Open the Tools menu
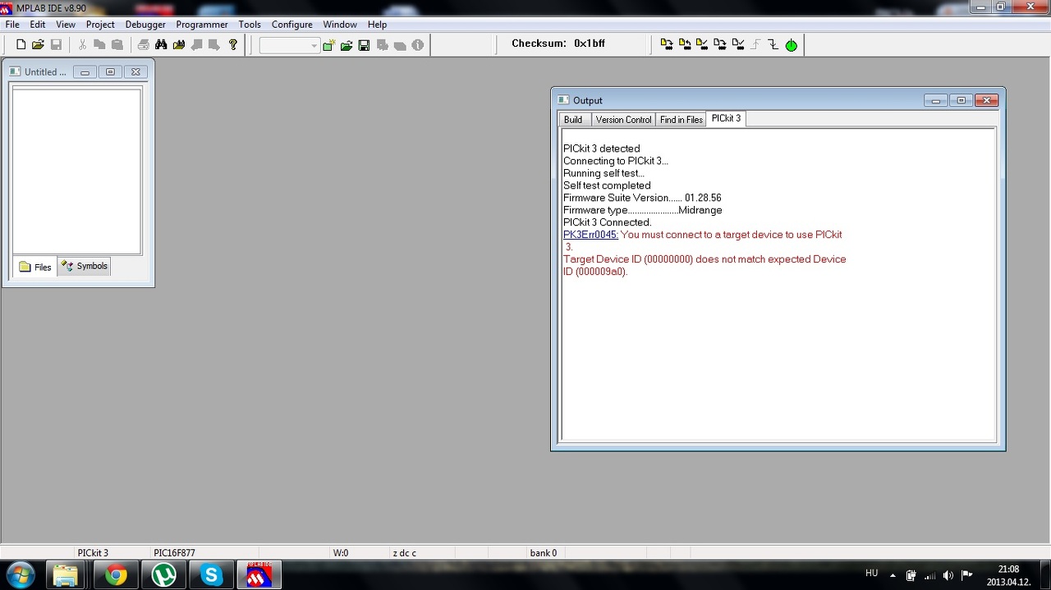 pyautogui.click(x=250, y=25)
